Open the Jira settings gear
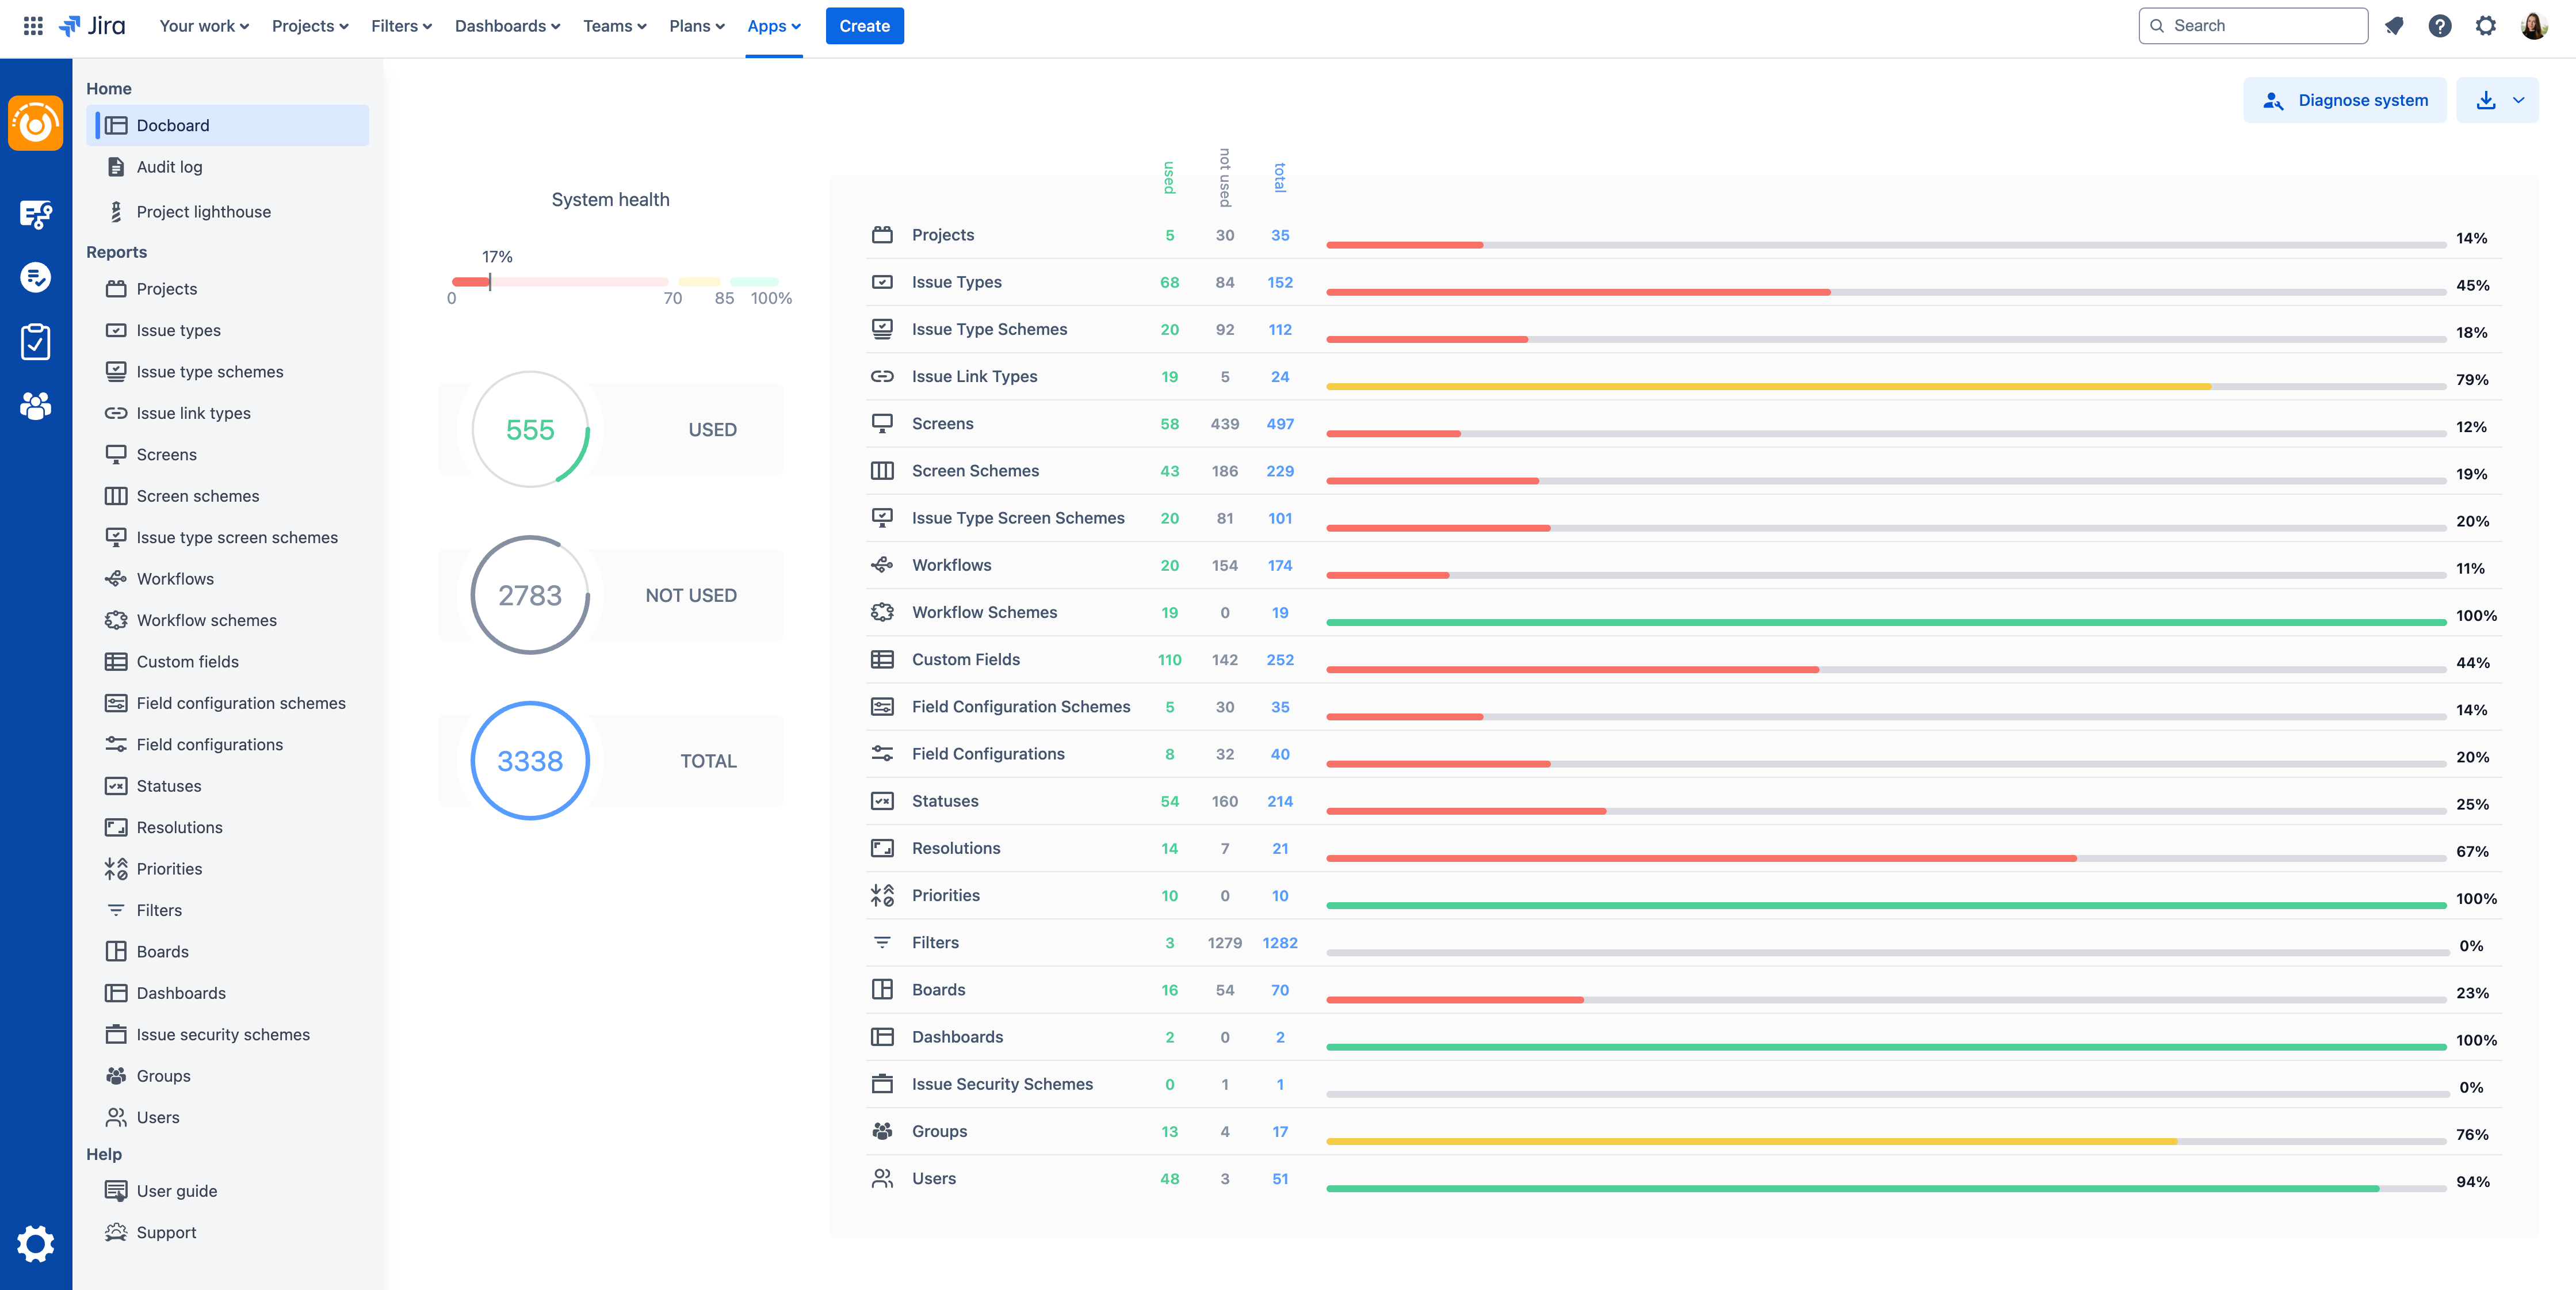The width and height of the screenshot is (2576, 1290). tap(2486, 25)
